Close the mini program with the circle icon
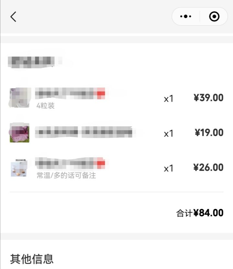Screen dimensions: 233x269 pyautogui.click(x=214, y=16)
